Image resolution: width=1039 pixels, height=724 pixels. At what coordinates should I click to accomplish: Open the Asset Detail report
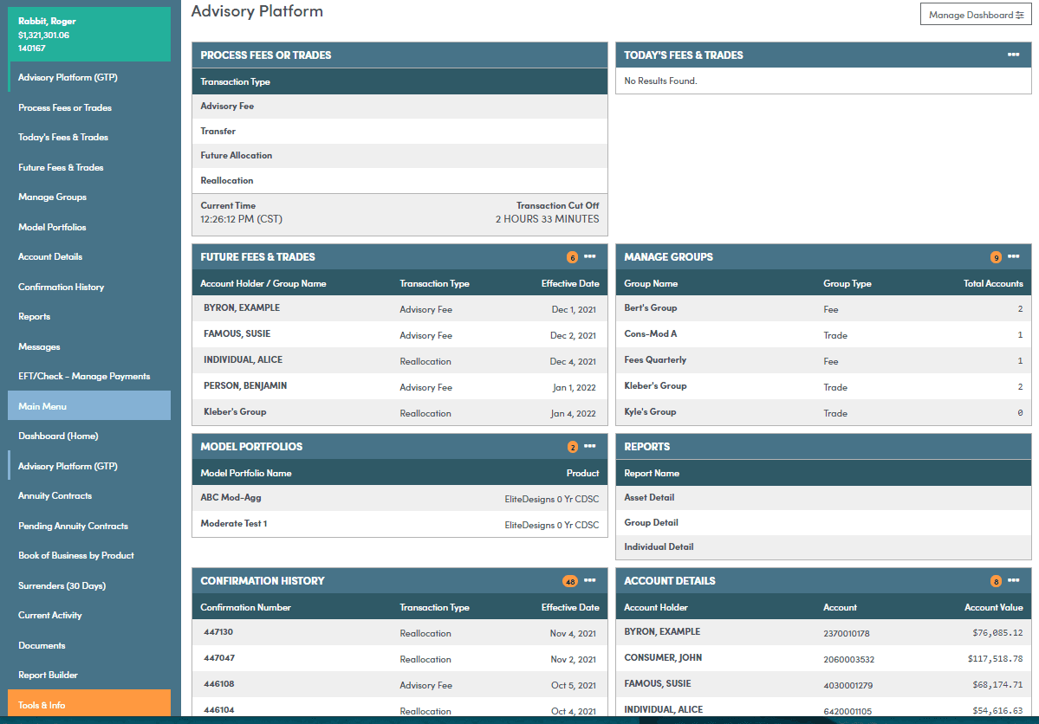(823, 497)
